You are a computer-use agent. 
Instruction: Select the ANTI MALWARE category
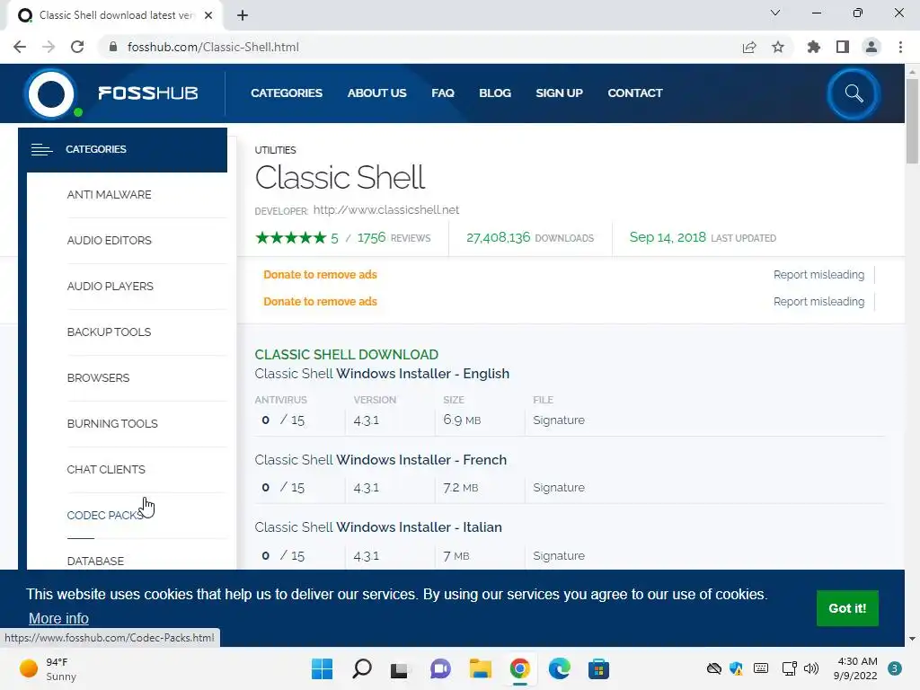[109, 195]
